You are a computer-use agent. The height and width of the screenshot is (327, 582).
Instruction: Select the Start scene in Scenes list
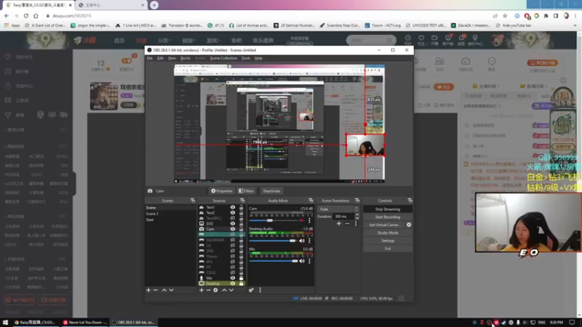(170, 220)
